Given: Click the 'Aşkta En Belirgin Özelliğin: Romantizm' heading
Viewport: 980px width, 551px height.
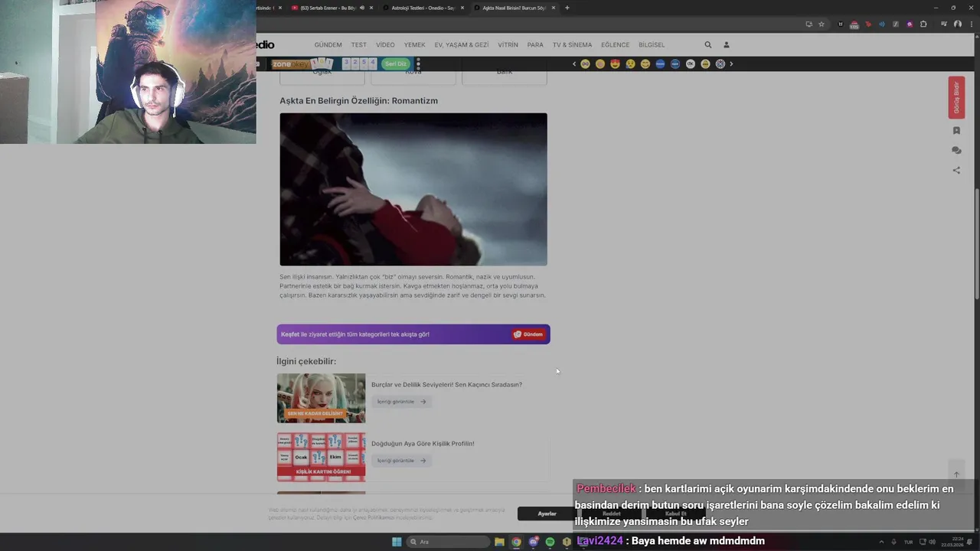Looking at the screenshot, I should 358,101.
